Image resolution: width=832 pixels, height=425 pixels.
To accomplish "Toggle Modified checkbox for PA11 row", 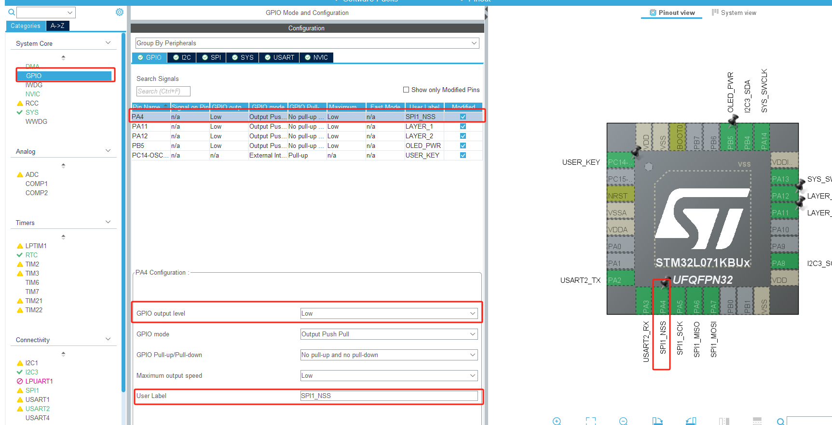I will (x=463, y=126).
